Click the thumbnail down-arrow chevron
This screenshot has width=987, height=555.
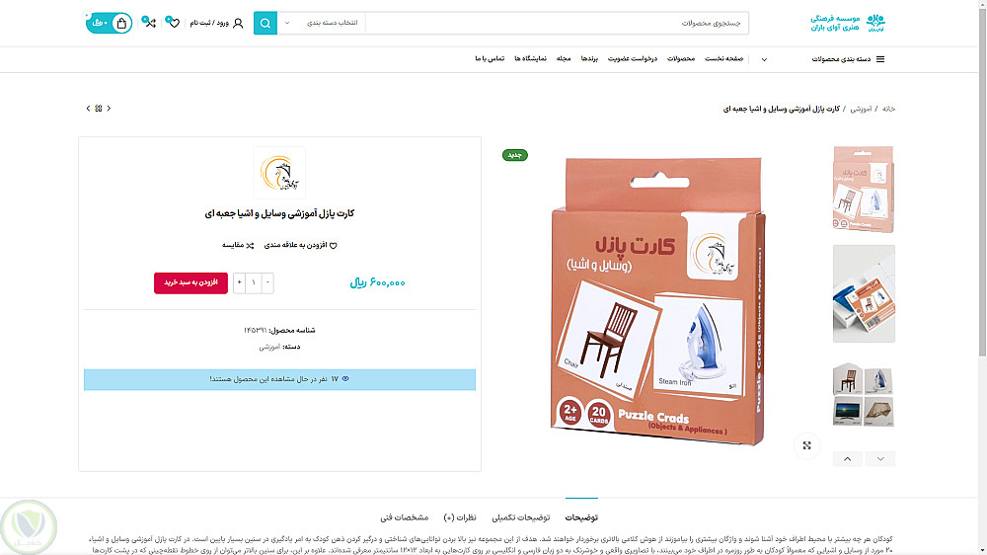(x=880, y=458)
